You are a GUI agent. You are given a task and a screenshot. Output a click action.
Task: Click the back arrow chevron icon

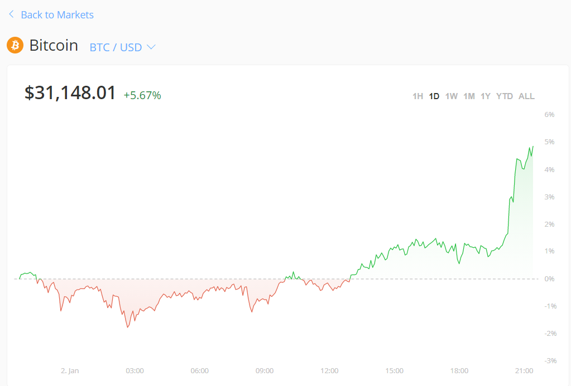[11, 14]
